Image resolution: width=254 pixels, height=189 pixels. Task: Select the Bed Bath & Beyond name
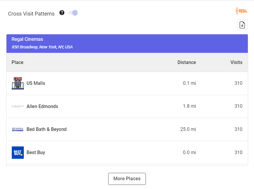[46, 129]
